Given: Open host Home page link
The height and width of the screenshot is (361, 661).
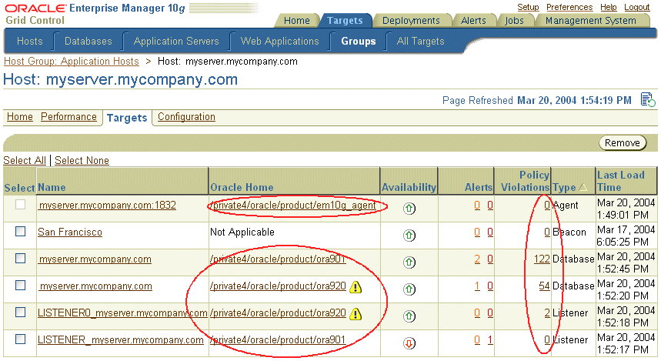Looking at the screenshot, I should pyautogui.click(x=20, y=117).
